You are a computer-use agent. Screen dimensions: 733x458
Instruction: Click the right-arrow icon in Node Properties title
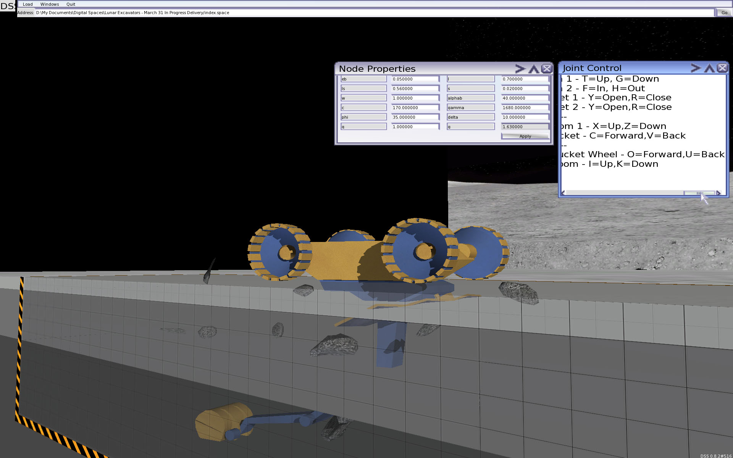pos(520,69)
